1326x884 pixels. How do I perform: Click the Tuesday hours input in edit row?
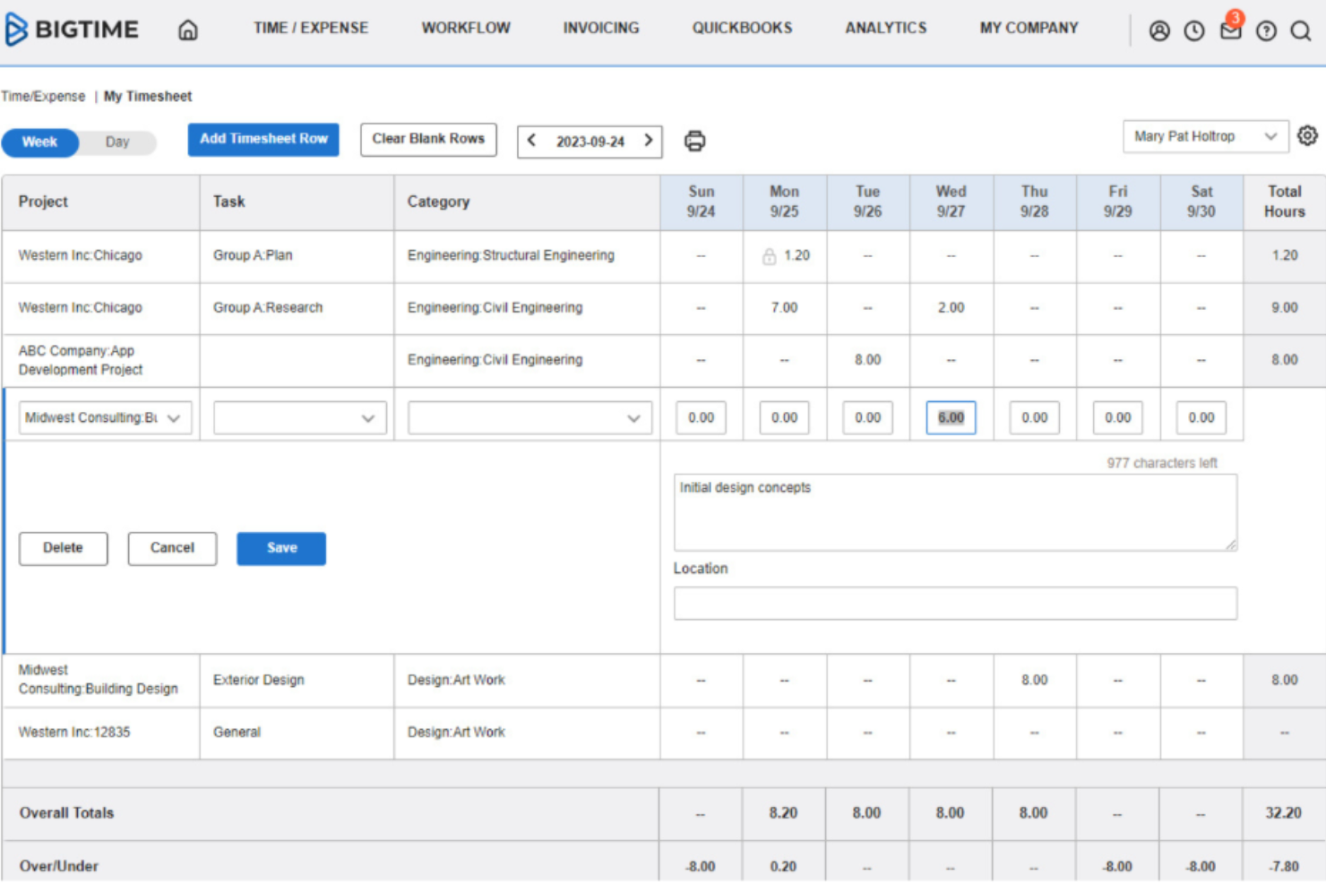click(867, 418)
